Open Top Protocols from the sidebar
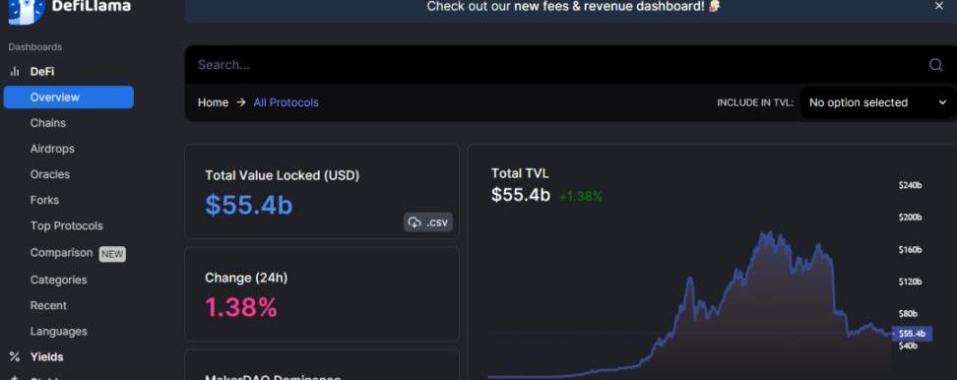957x380 pixels. coord(67,225)
